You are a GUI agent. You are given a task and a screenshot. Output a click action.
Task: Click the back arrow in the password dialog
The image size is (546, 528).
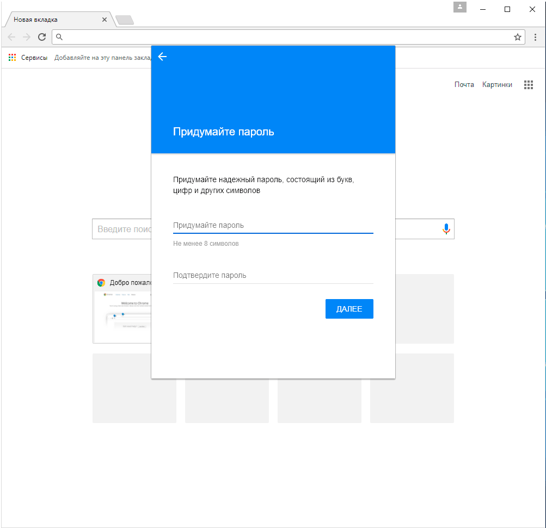162,57
